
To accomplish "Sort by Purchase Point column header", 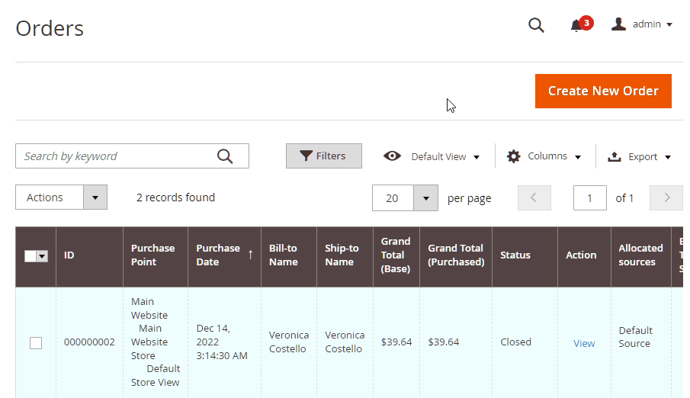I will pos(156,255).
